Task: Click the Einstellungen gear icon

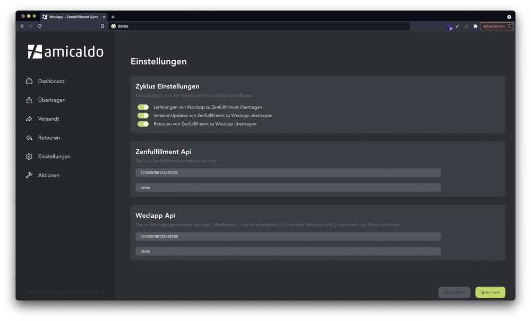Action: tap(29, 156)
